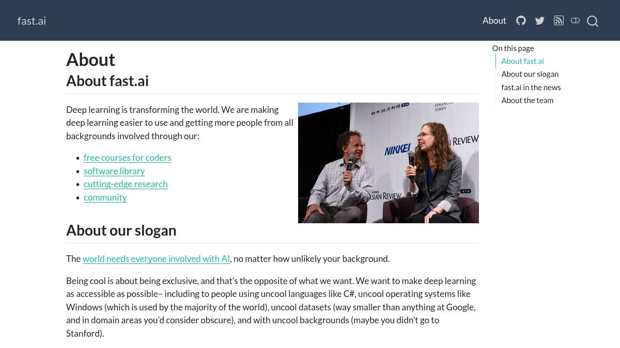Open the Twitter bird icon link

point(540,21)
